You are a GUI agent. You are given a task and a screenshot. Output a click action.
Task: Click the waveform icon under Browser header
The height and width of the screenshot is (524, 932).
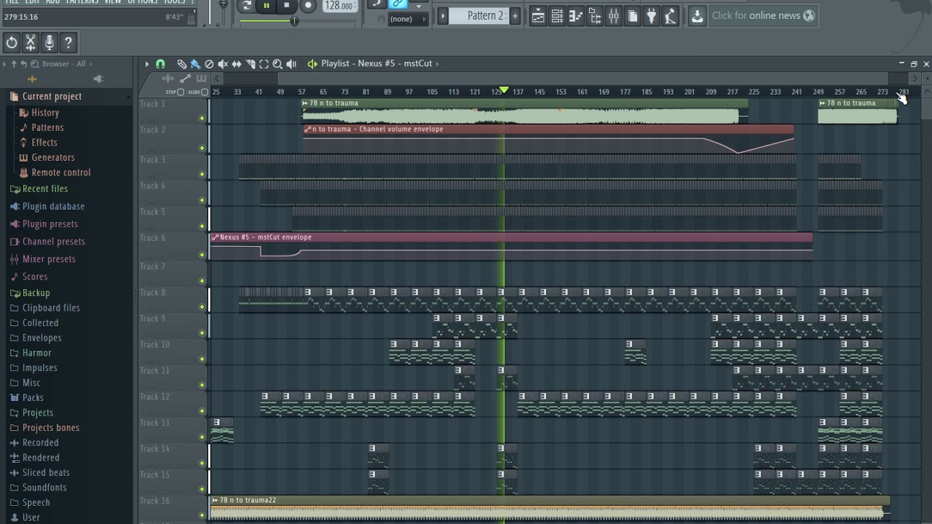point(32,79)
